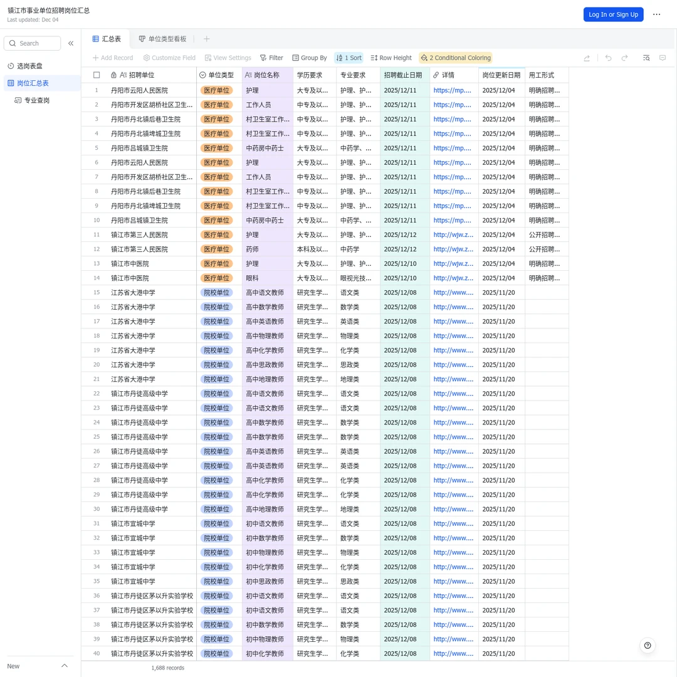
Task: Select 眼视光技 cell in row 14
Action: [x=358, y=278]
